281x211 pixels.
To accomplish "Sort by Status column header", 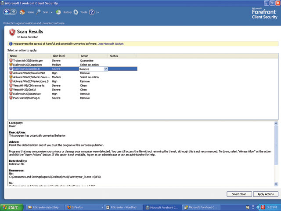I will tap(122, 56).
